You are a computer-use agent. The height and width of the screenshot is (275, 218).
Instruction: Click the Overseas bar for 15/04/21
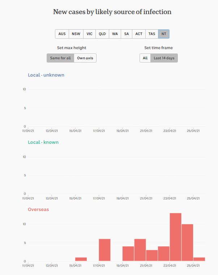[x=81, y=259]
